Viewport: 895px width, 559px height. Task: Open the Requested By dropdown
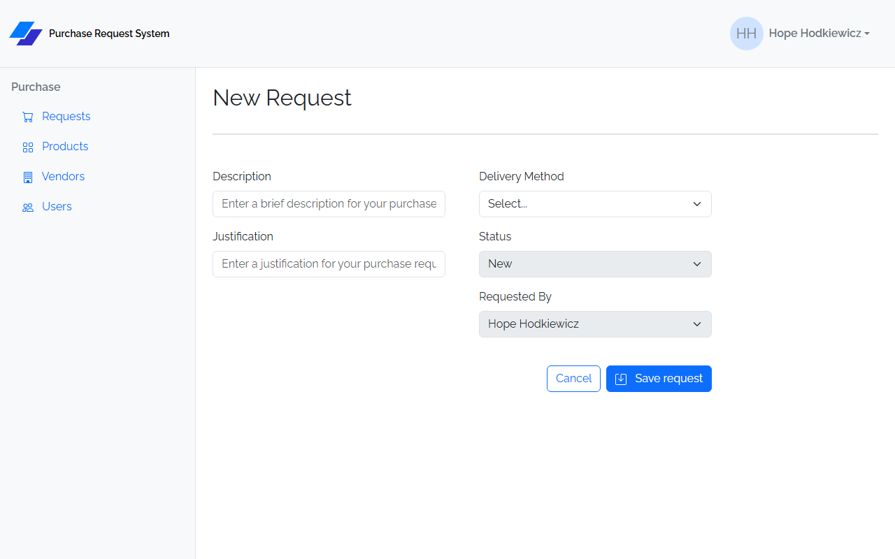point(595,324)
